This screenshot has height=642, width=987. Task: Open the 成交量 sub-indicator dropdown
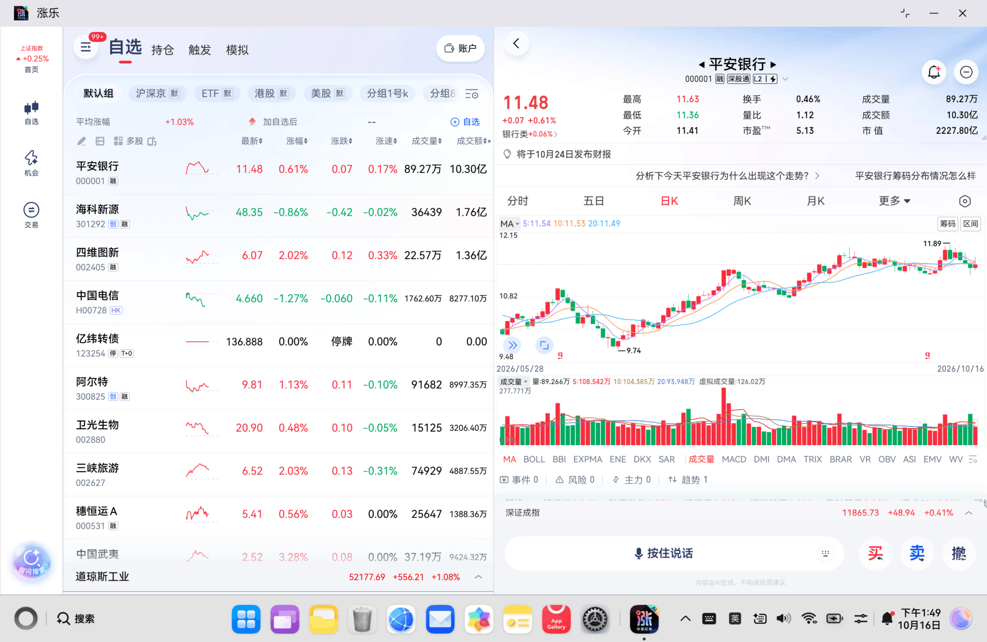(514, 381)
